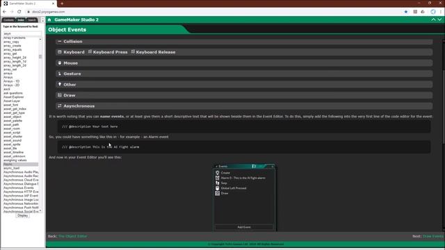Click the Event Editor example screenshot

pos(244,197)
